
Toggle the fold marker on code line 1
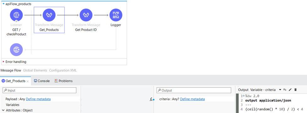click(x=244, y=96)
